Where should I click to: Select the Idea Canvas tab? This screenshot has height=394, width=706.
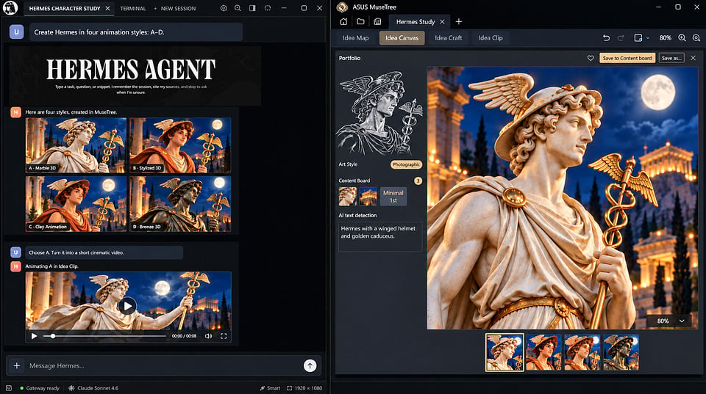pyautogui.click(x=402, y=37)
